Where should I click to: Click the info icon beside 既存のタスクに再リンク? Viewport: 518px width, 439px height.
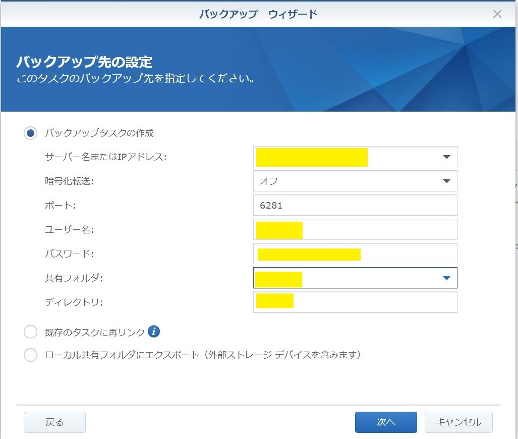pos(154,332)
